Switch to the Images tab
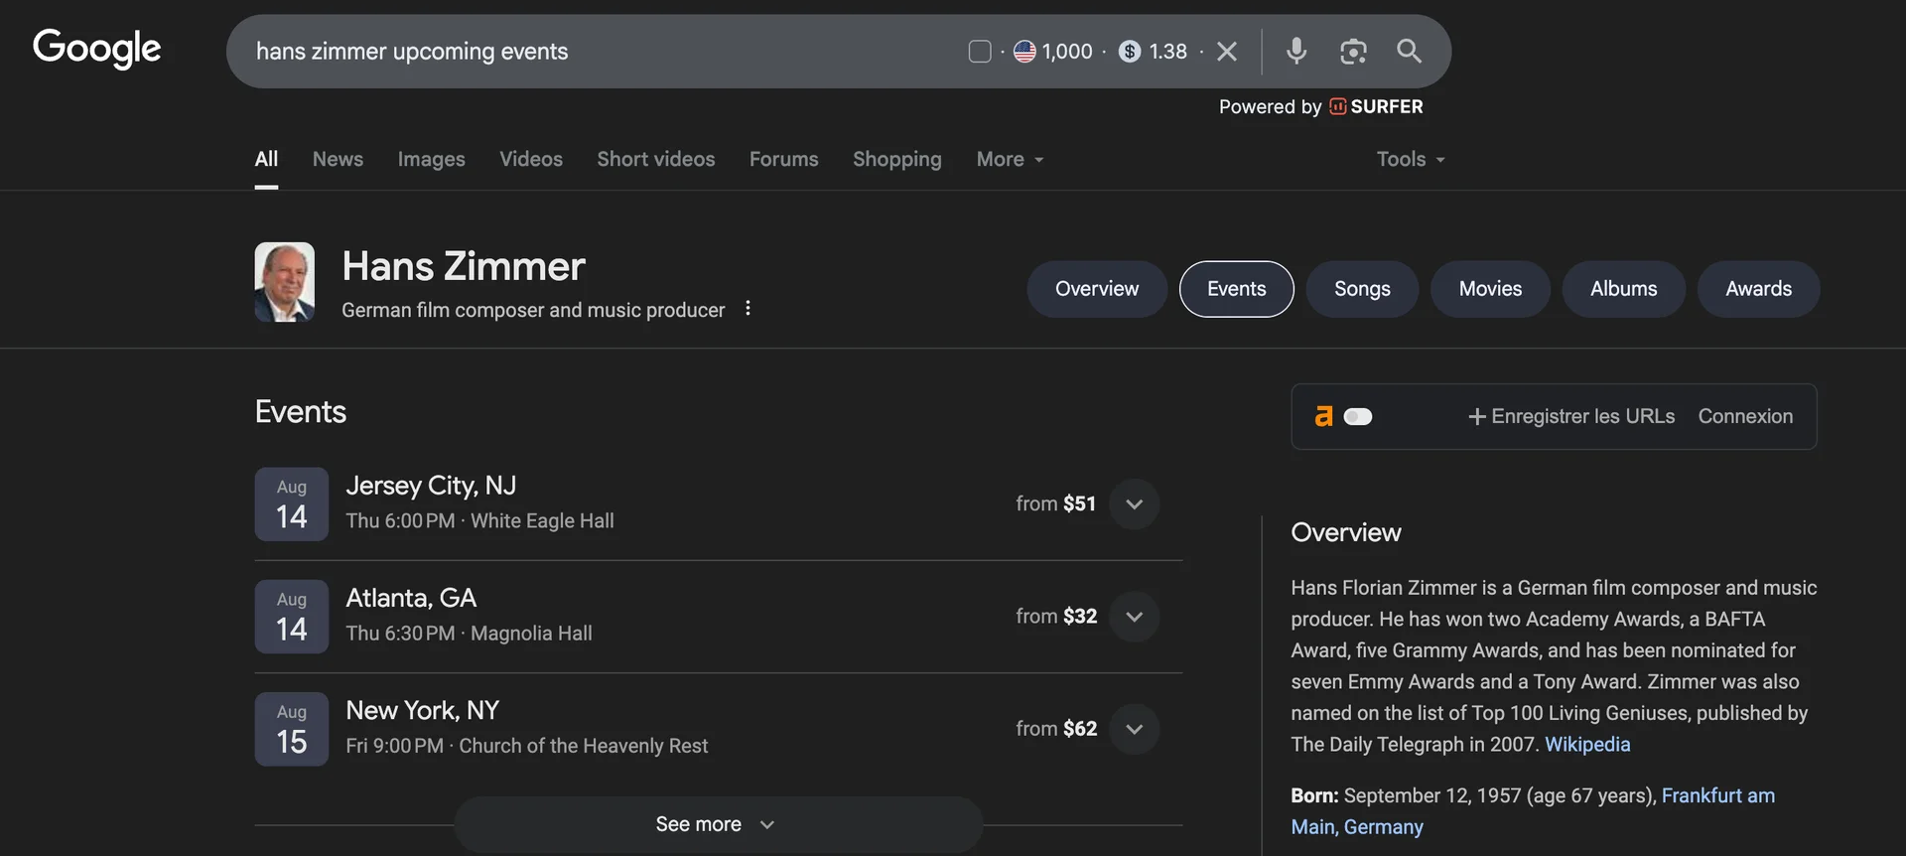Viewport: 1906px width, 856px height. click(431, 159)
